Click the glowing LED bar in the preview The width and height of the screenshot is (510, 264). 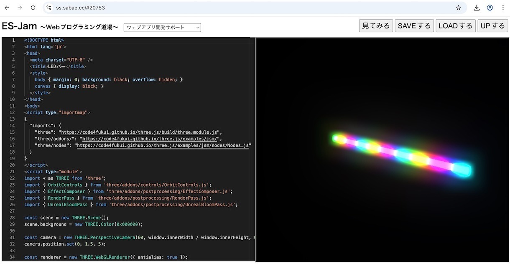[401, 155]
